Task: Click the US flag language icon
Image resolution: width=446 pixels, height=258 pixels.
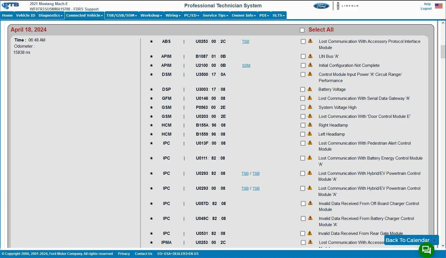Action: tap(438, 6)
